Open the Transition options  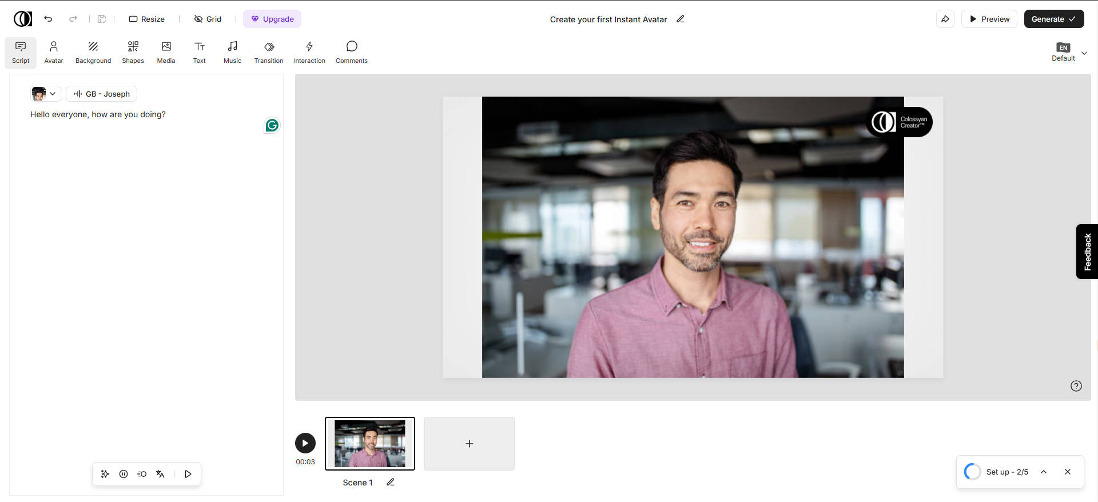coord(269,52)
